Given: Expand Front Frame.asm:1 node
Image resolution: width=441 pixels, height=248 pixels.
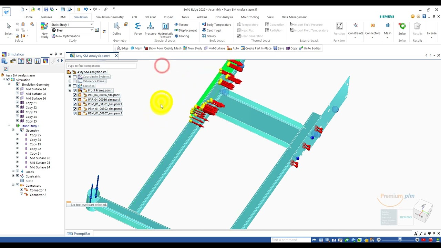Looking at the screenshot, I should [x=70, y=90].
